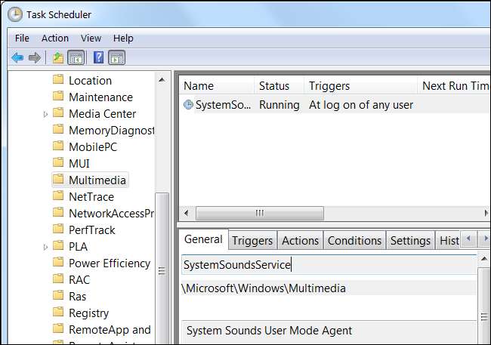491x345 pixels.
Task: Click the blue Back arrow in toolbar
Action: (x=17, y=57)
